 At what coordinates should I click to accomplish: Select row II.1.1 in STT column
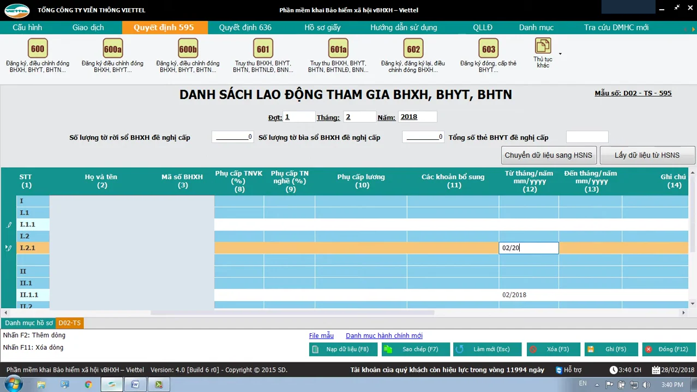pos(33,295)
